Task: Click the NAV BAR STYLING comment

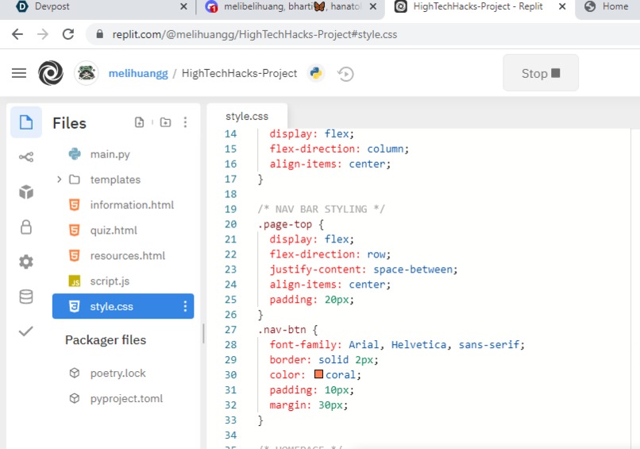Action: click(x=321, y=209)
